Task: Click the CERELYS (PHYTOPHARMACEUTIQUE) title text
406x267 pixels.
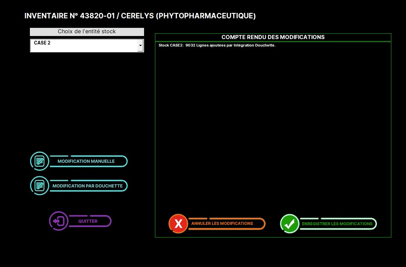Action: pos(189,16)
